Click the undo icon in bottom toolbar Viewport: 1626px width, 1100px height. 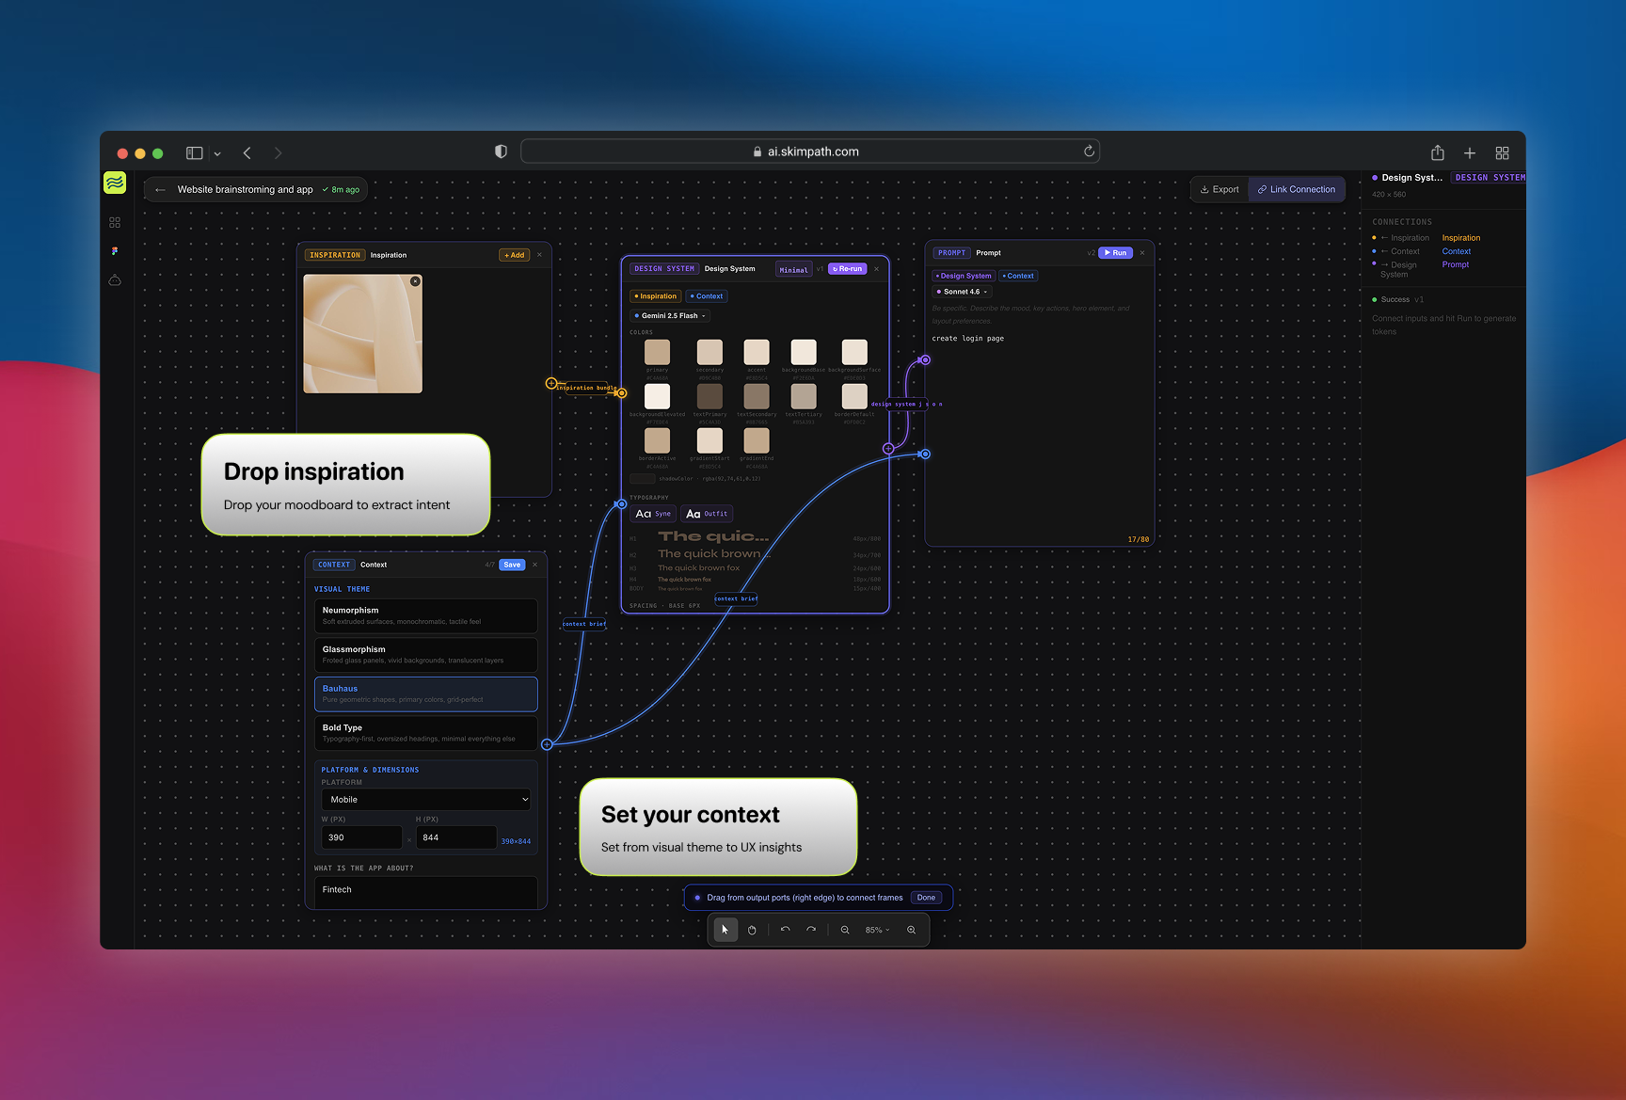point(786,930)
